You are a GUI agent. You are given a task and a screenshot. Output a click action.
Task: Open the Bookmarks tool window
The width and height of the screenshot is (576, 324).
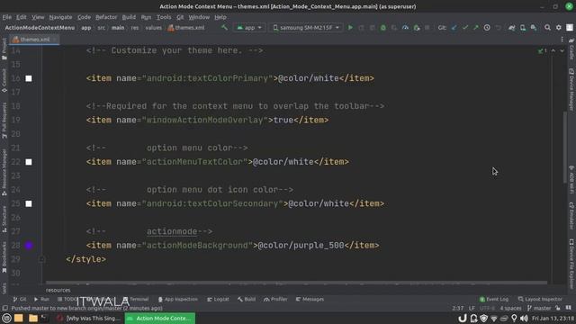4,257
